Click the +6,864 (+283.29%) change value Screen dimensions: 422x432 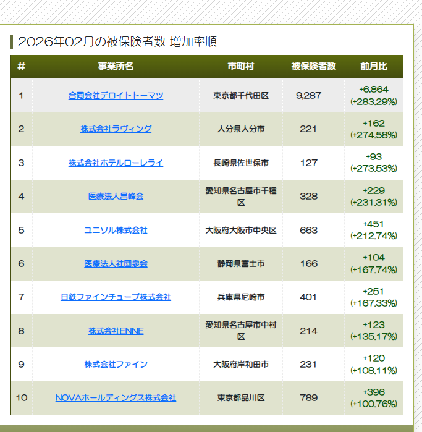click(374, 96)
